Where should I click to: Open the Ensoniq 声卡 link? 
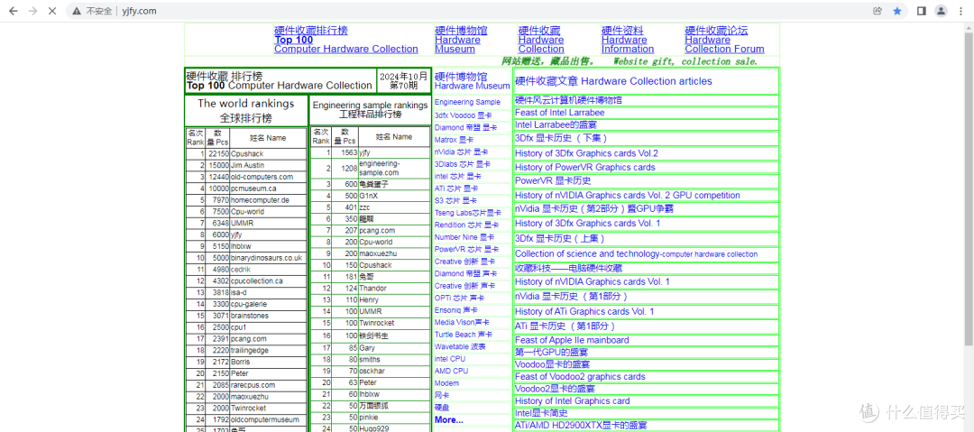tap(456, 309)
